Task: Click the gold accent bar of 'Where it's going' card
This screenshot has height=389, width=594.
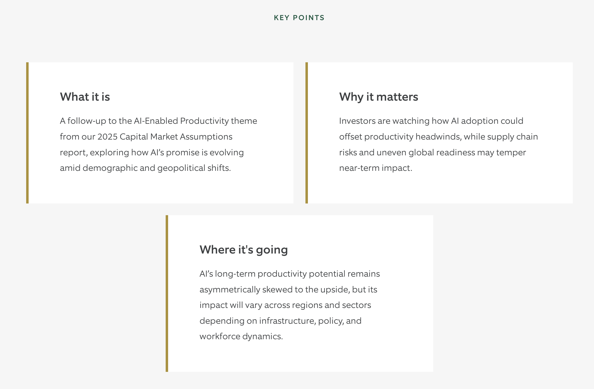Action: point(167,294)
